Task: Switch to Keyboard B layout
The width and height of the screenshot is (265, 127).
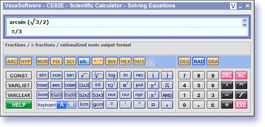Action: (x=71, y=105)
